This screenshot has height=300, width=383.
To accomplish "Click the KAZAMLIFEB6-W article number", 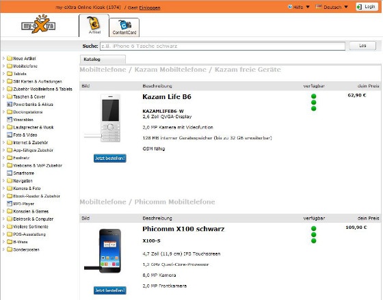I will tap(163, 111).
